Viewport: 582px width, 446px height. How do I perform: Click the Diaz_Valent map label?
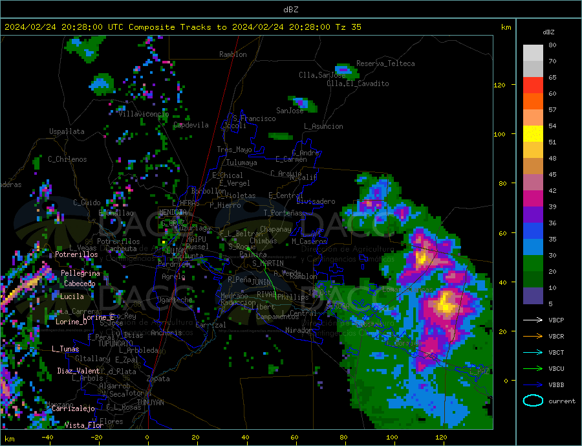(x=78, y=371)
